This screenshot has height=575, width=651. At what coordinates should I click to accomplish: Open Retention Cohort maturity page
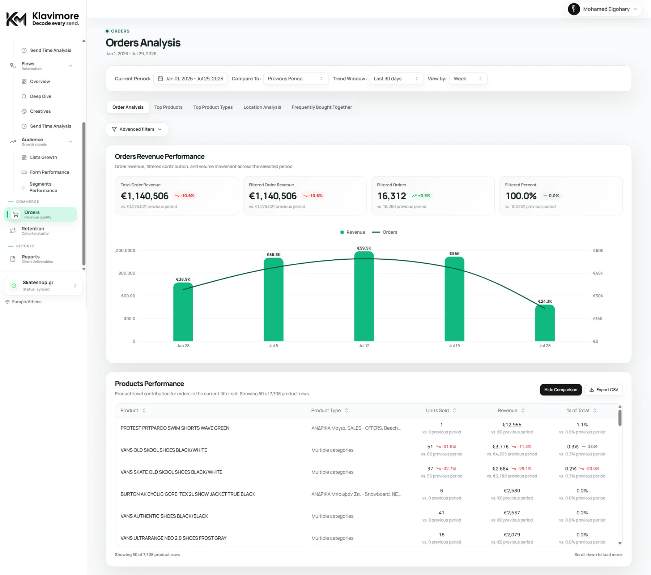[x=41, y=230]
